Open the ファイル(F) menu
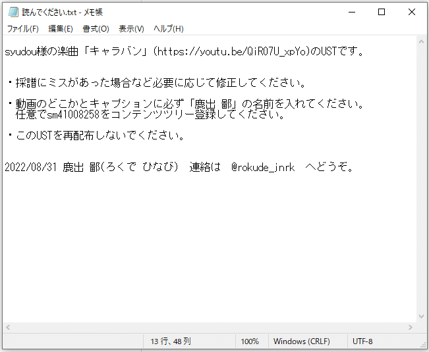The height and width of the screenshot is (352, 429). pyautogui.click(x=22, y=29)
